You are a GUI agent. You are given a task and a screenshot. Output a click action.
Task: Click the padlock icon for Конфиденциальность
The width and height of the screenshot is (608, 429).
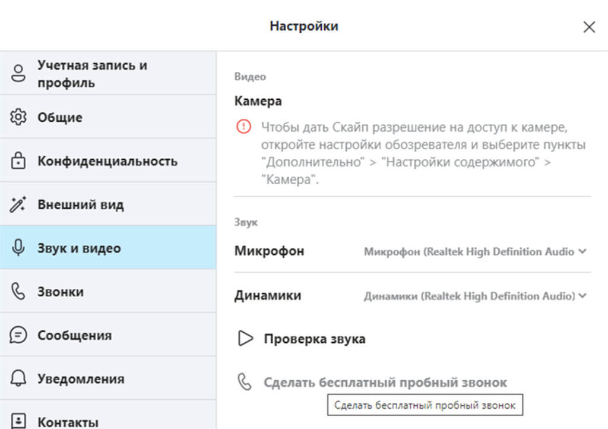(18, 160)
